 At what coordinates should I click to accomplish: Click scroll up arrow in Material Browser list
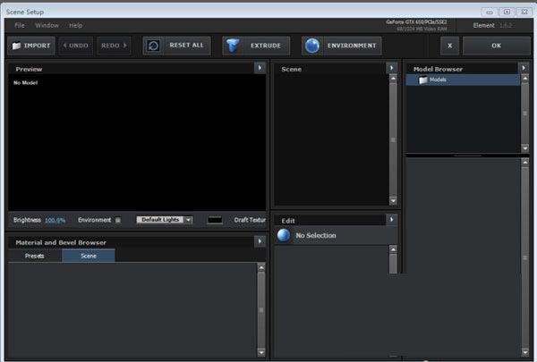[261, 267]
